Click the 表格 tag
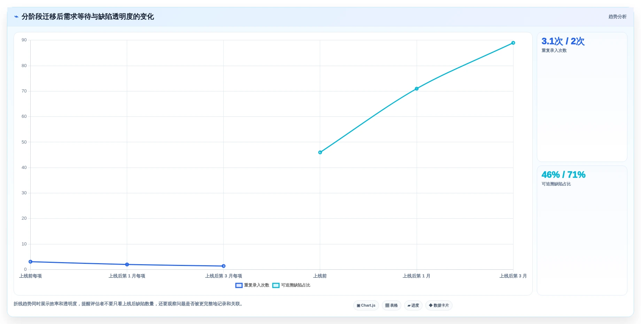Image resolution: width=641 pixels, height=324 pixels. 392,306
